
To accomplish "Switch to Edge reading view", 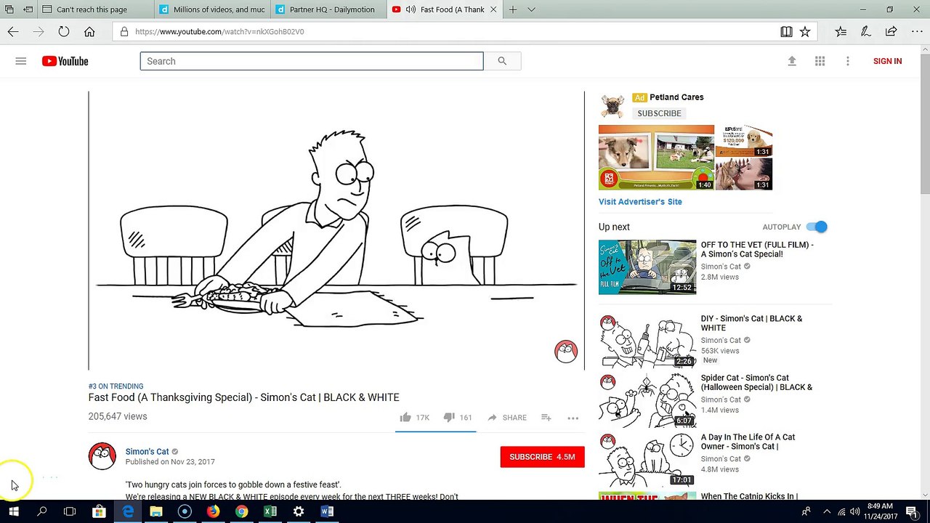I will (x=786, y=31).
